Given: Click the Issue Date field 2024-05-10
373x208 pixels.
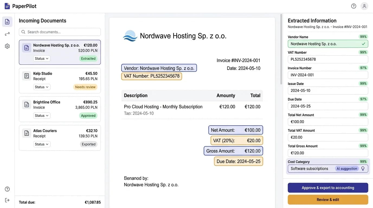Looking at the screenshot, I should click(328, 90).
